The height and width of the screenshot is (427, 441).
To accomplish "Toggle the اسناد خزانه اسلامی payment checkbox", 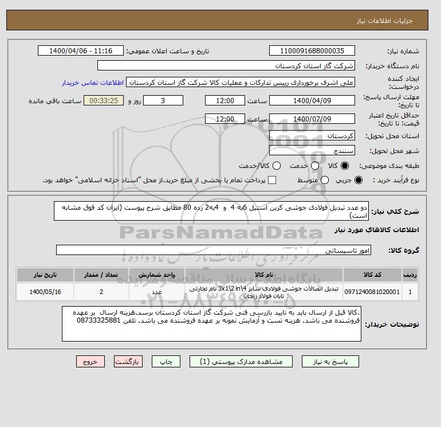I will [x=272, y=180].
